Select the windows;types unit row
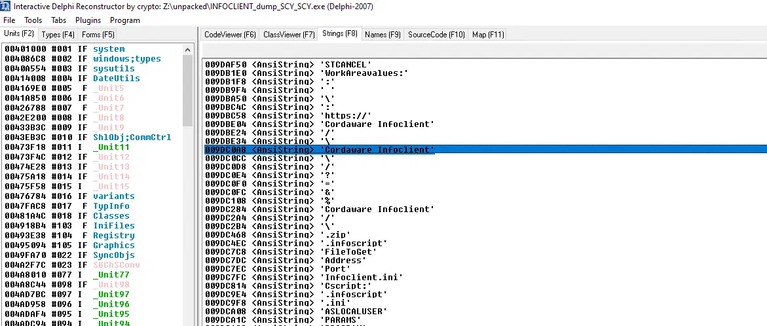The image size is (767, 326). click(x=93, y=59)
